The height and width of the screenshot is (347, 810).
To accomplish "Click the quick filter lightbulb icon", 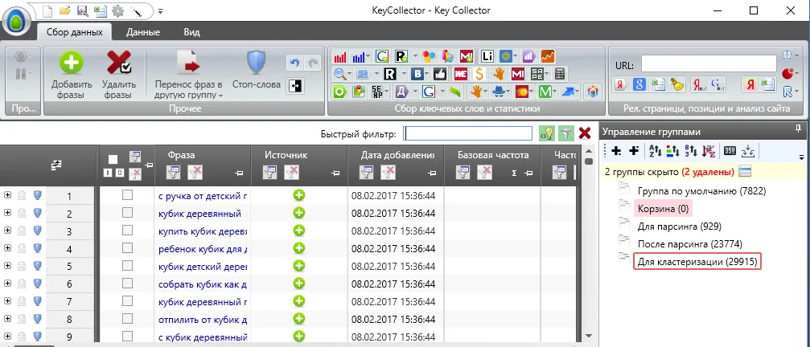I will 546,133.
